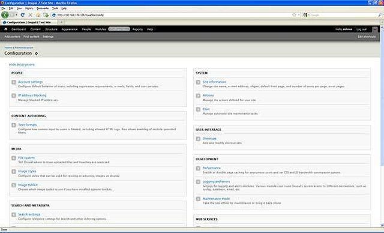Click Settings shortcut link
This screenshot has height=233, width=384.
(x=48, y=37)
